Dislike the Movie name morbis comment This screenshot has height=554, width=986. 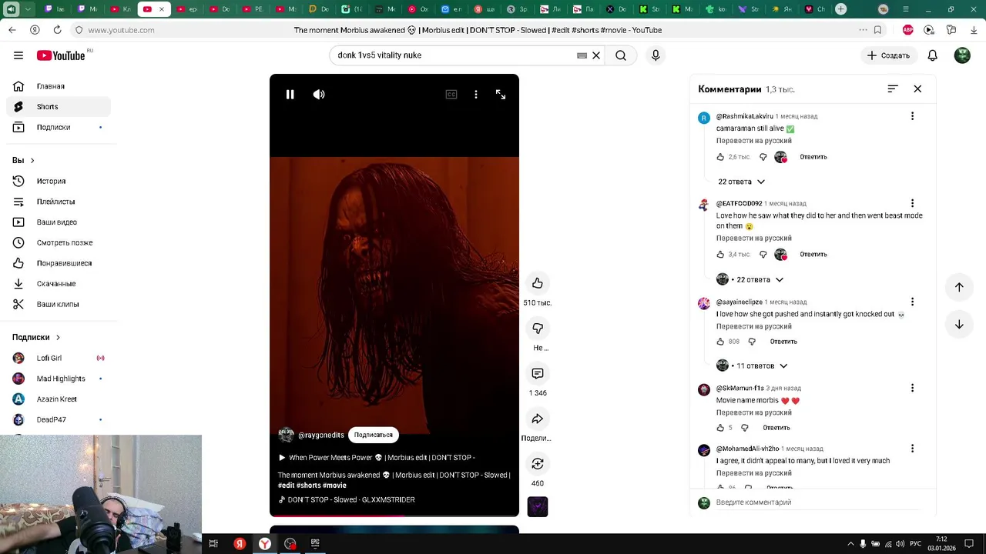click(744, 428)
